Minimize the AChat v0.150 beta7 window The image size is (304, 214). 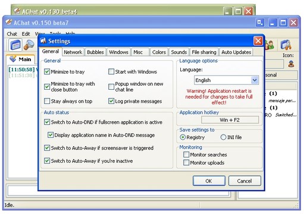[x=272, y=23]
